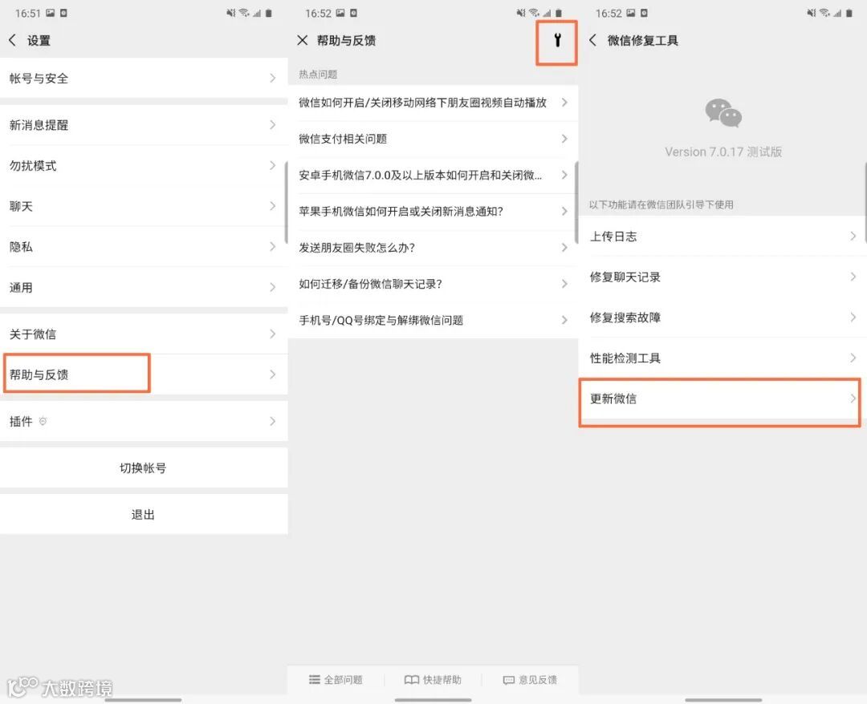Open 帐号与安全 settings
The width and height of the screenshot is (867, 704).
(x=144, y=78)
